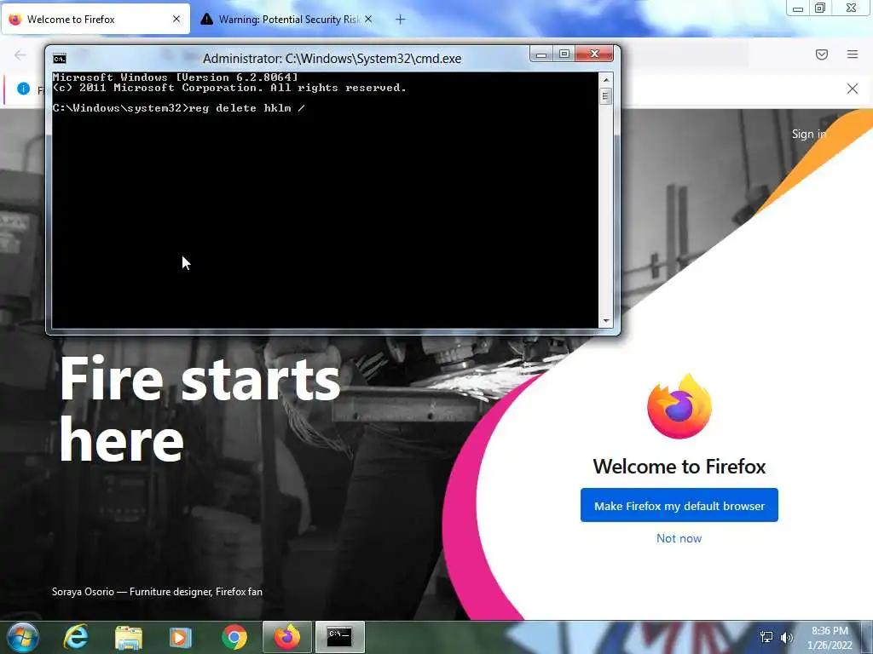Dismiss the Firefox notification bar
The width and height of the screenshot is (873, 654).
(x=853, y=89)
